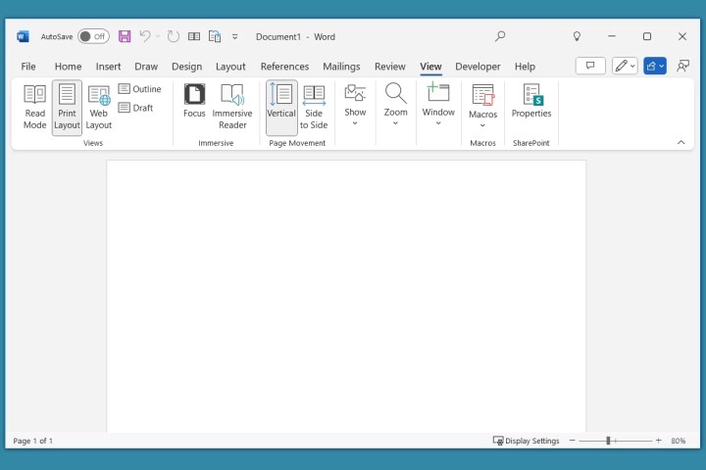The width and height of the screenshot is (706, 470).
Task: Switch to the Developer tab
Action: tap(478, 67)
